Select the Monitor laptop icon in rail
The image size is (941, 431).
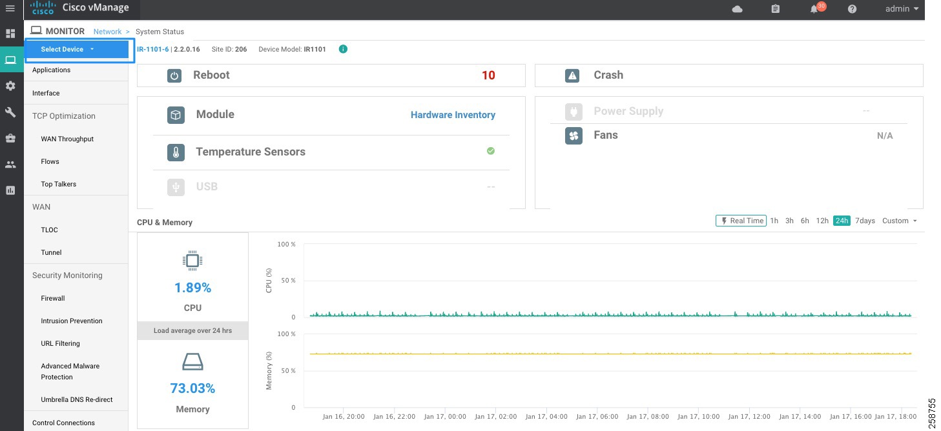[x=10, y=60]
